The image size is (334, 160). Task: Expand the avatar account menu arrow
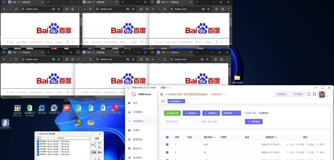pyautogui.click(x=327, y=96)
